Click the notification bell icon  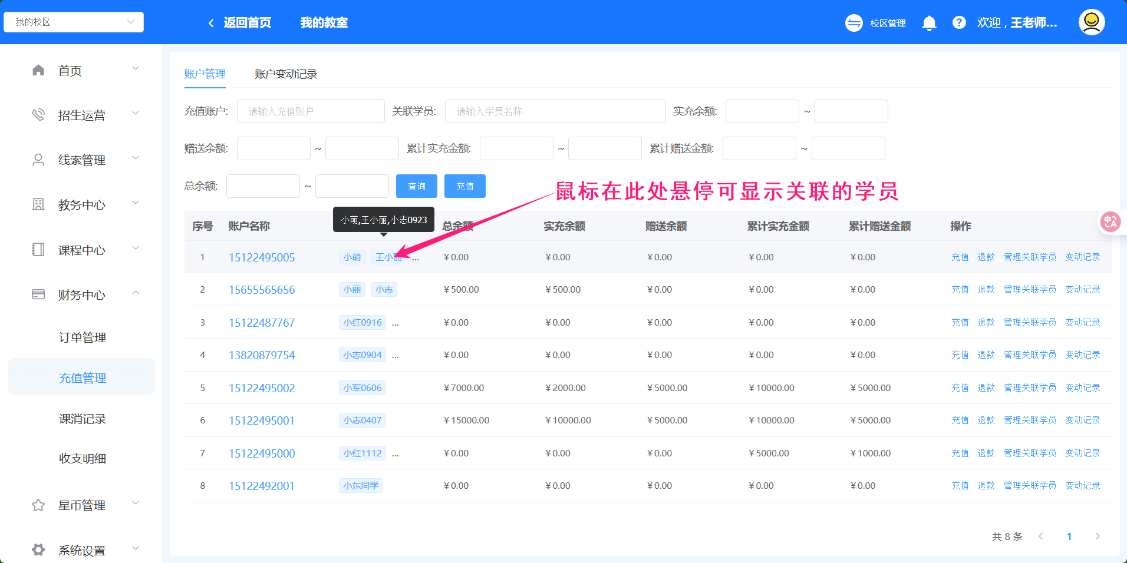coord(929,23)
